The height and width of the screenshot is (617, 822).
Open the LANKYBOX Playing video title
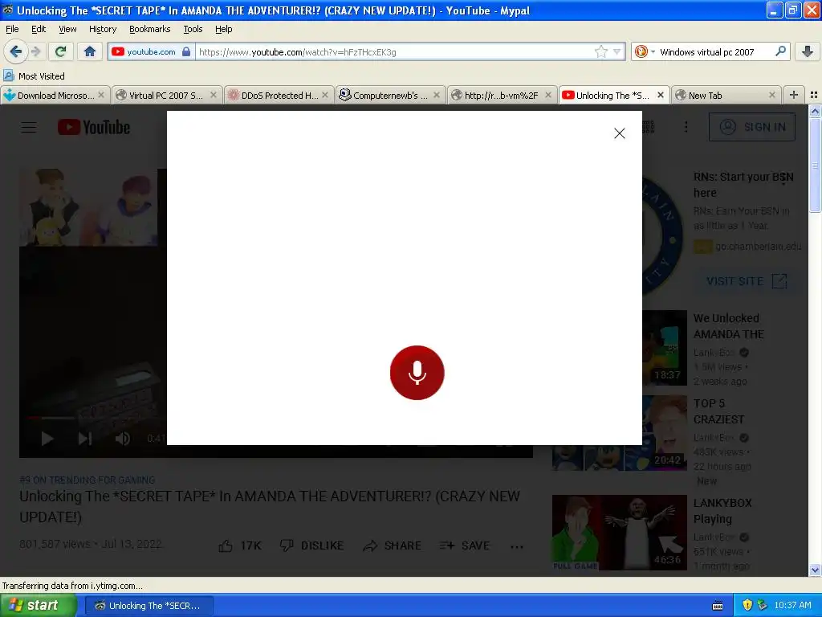tap(722, 510)
